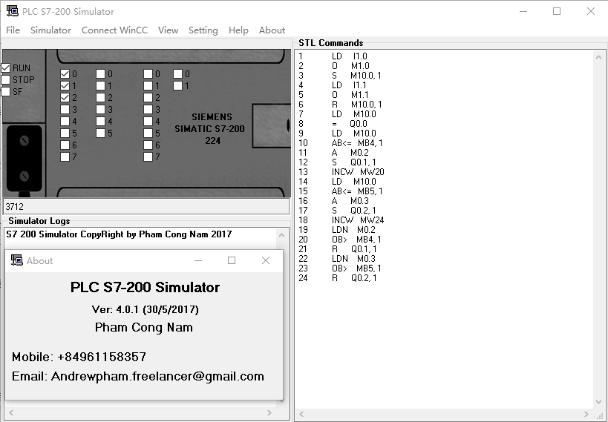608x422 pixels.
Task: Check box 2 in the third I/O column
Action: [x=148, y=98]
